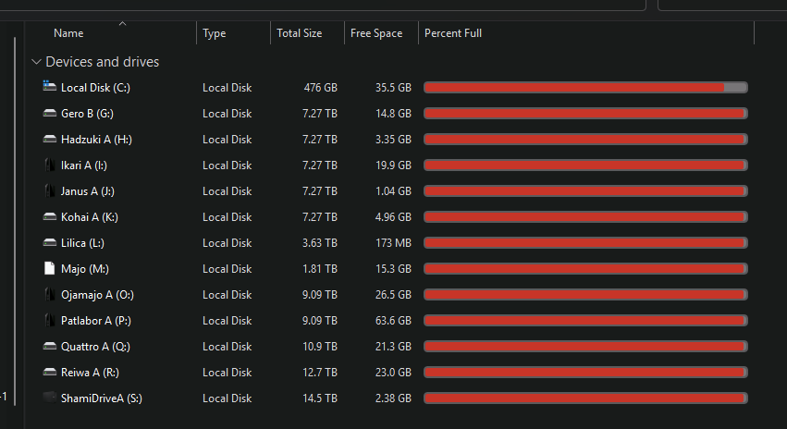The width and height of the screenshot is (787, 429).
Task: Click the Reiwa A (R:) drive icon
Action: (49, 373)
